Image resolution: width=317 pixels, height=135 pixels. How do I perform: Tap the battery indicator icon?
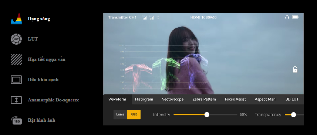point(295,17)
